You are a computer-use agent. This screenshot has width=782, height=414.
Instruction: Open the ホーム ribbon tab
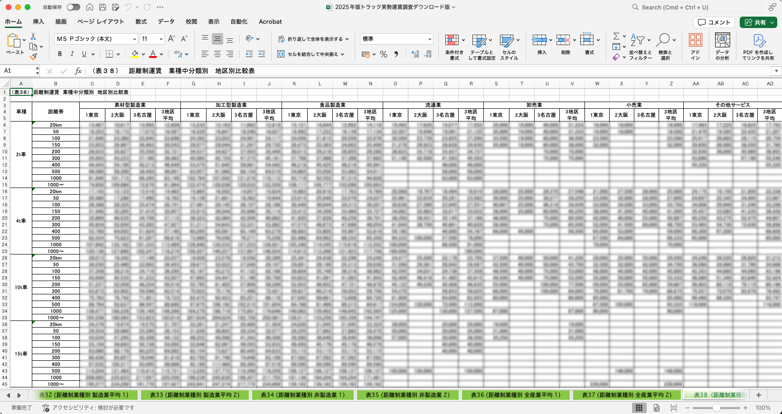point(13,22)
